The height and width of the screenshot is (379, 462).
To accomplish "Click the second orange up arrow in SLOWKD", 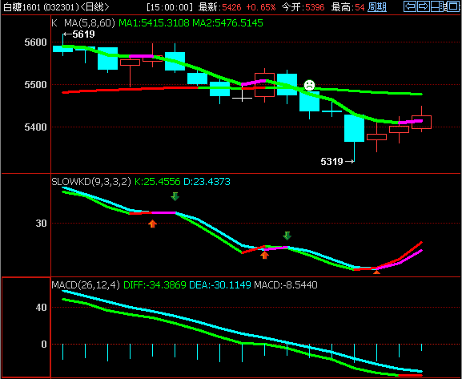I will coord(264,255).
